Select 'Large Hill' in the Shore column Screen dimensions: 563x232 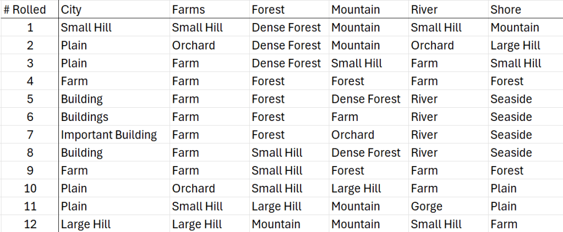[516, 46]
